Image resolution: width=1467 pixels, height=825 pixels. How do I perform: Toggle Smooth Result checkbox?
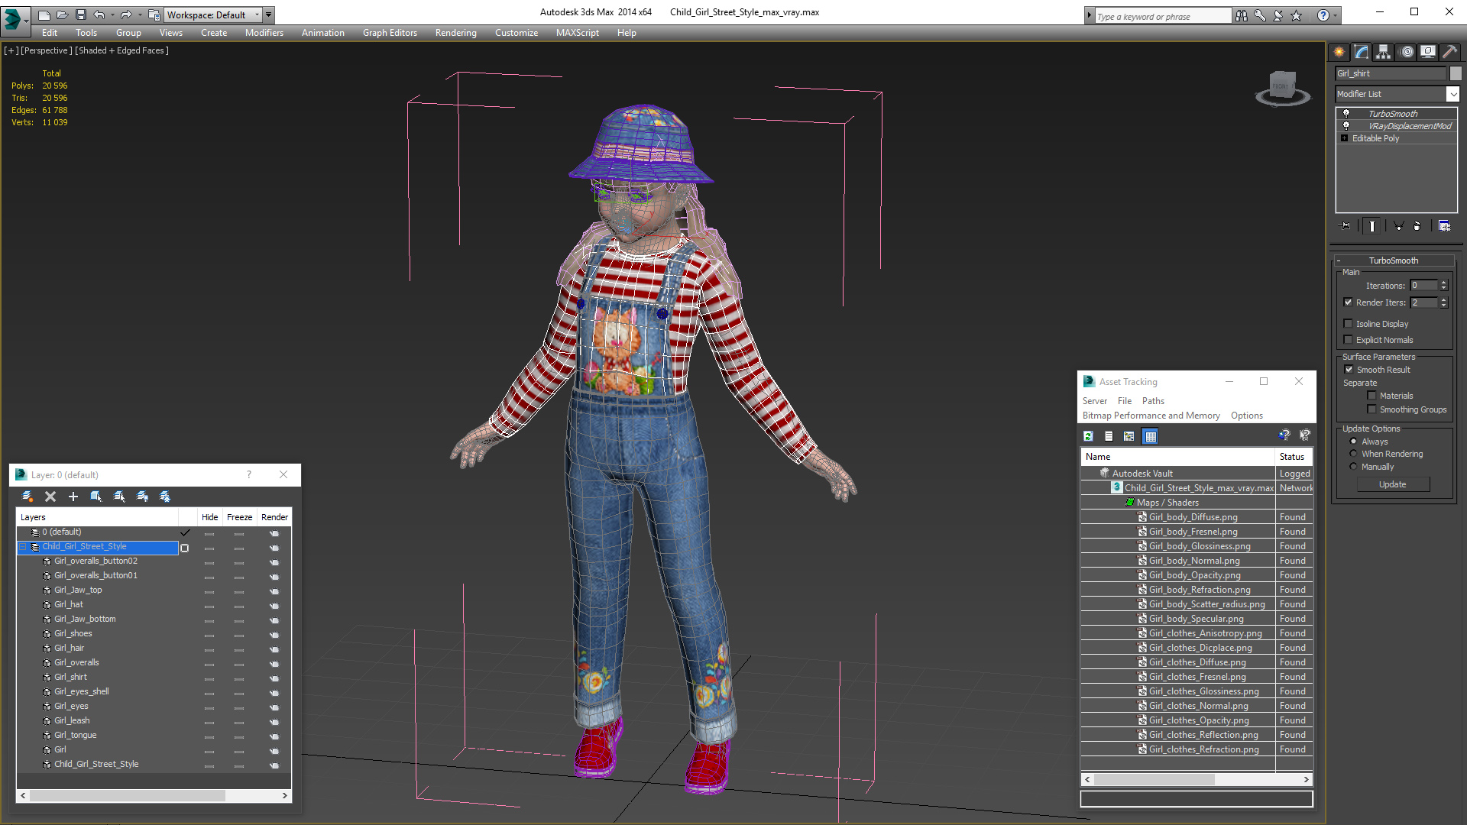pos(1349,370)
